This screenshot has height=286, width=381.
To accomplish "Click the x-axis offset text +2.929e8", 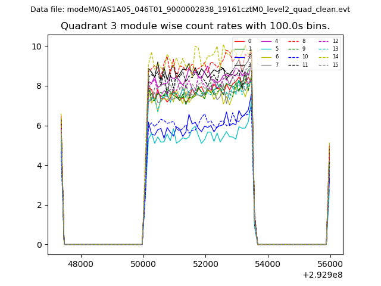I will tap(321, 275).
